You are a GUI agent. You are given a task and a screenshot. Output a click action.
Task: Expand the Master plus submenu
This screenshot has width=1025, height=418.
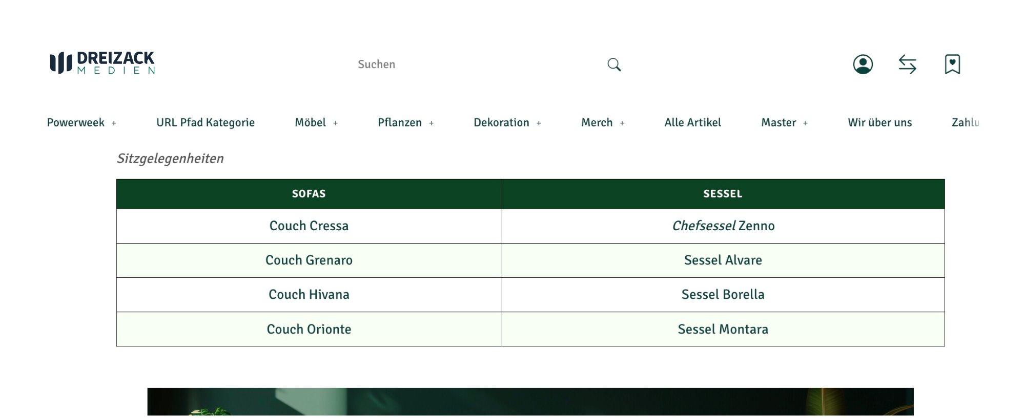[x=806, y=123]
